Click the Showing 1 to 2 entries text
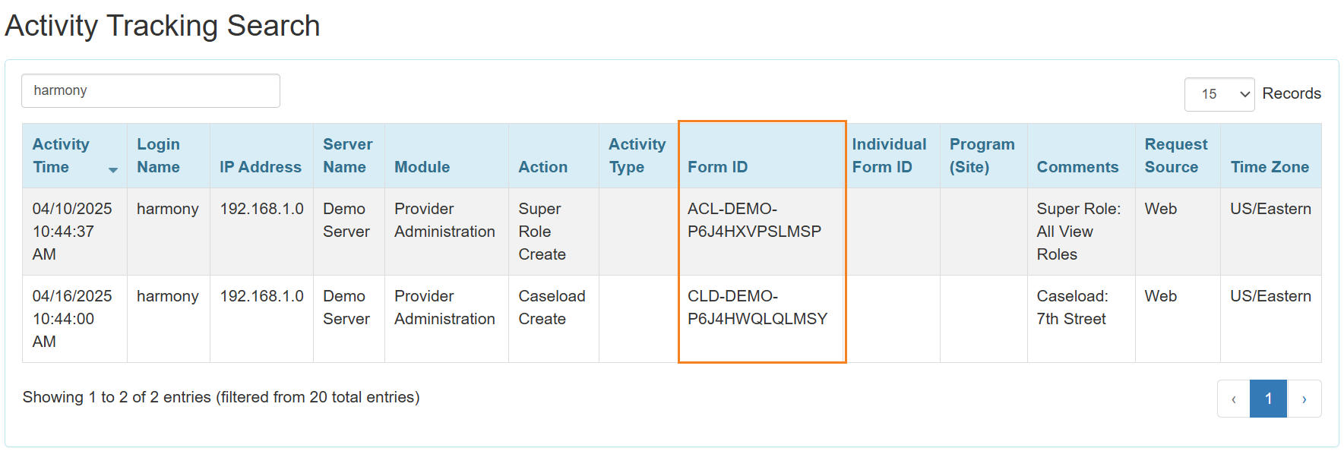1344x451 pixels. coord(221,397)
